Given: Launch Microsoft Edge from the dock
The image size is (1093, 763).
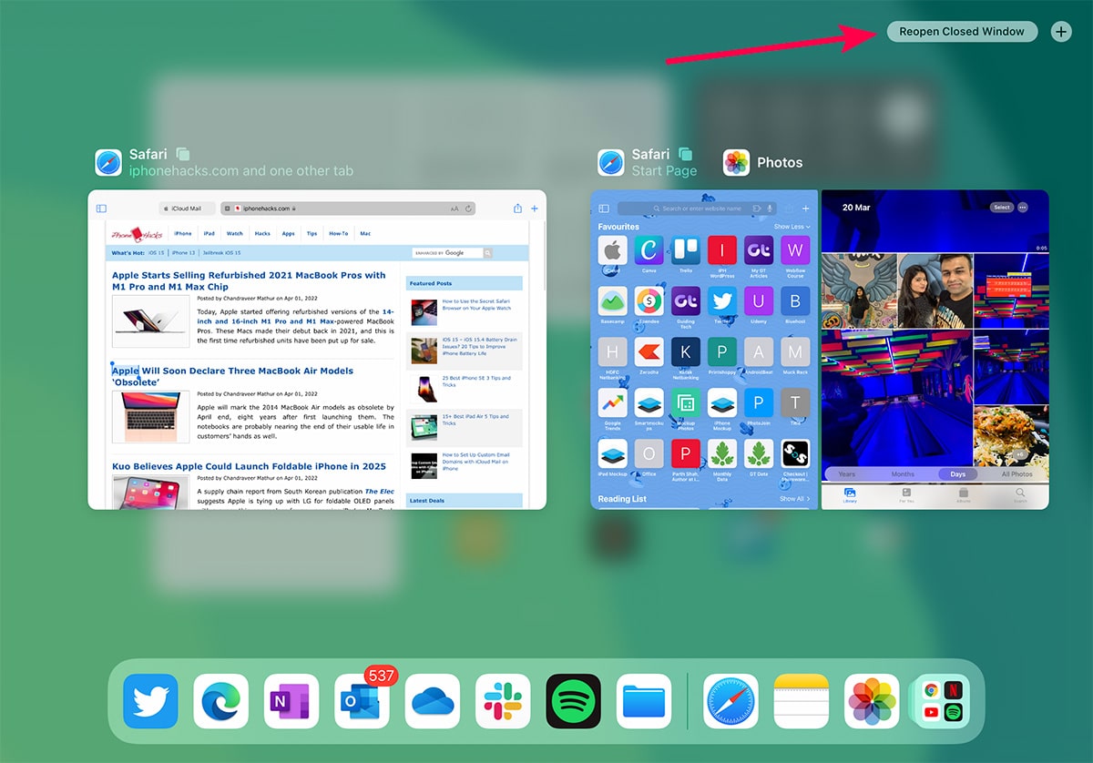Looking at the screenshot, I should click(221, 701).
